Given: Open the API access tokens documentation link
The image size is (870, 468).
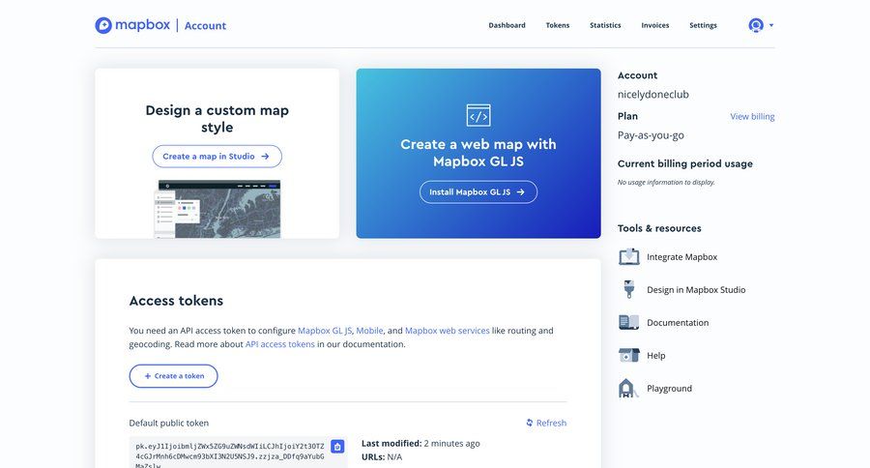Looking at the screenshot, I should [x=279, y=344].
